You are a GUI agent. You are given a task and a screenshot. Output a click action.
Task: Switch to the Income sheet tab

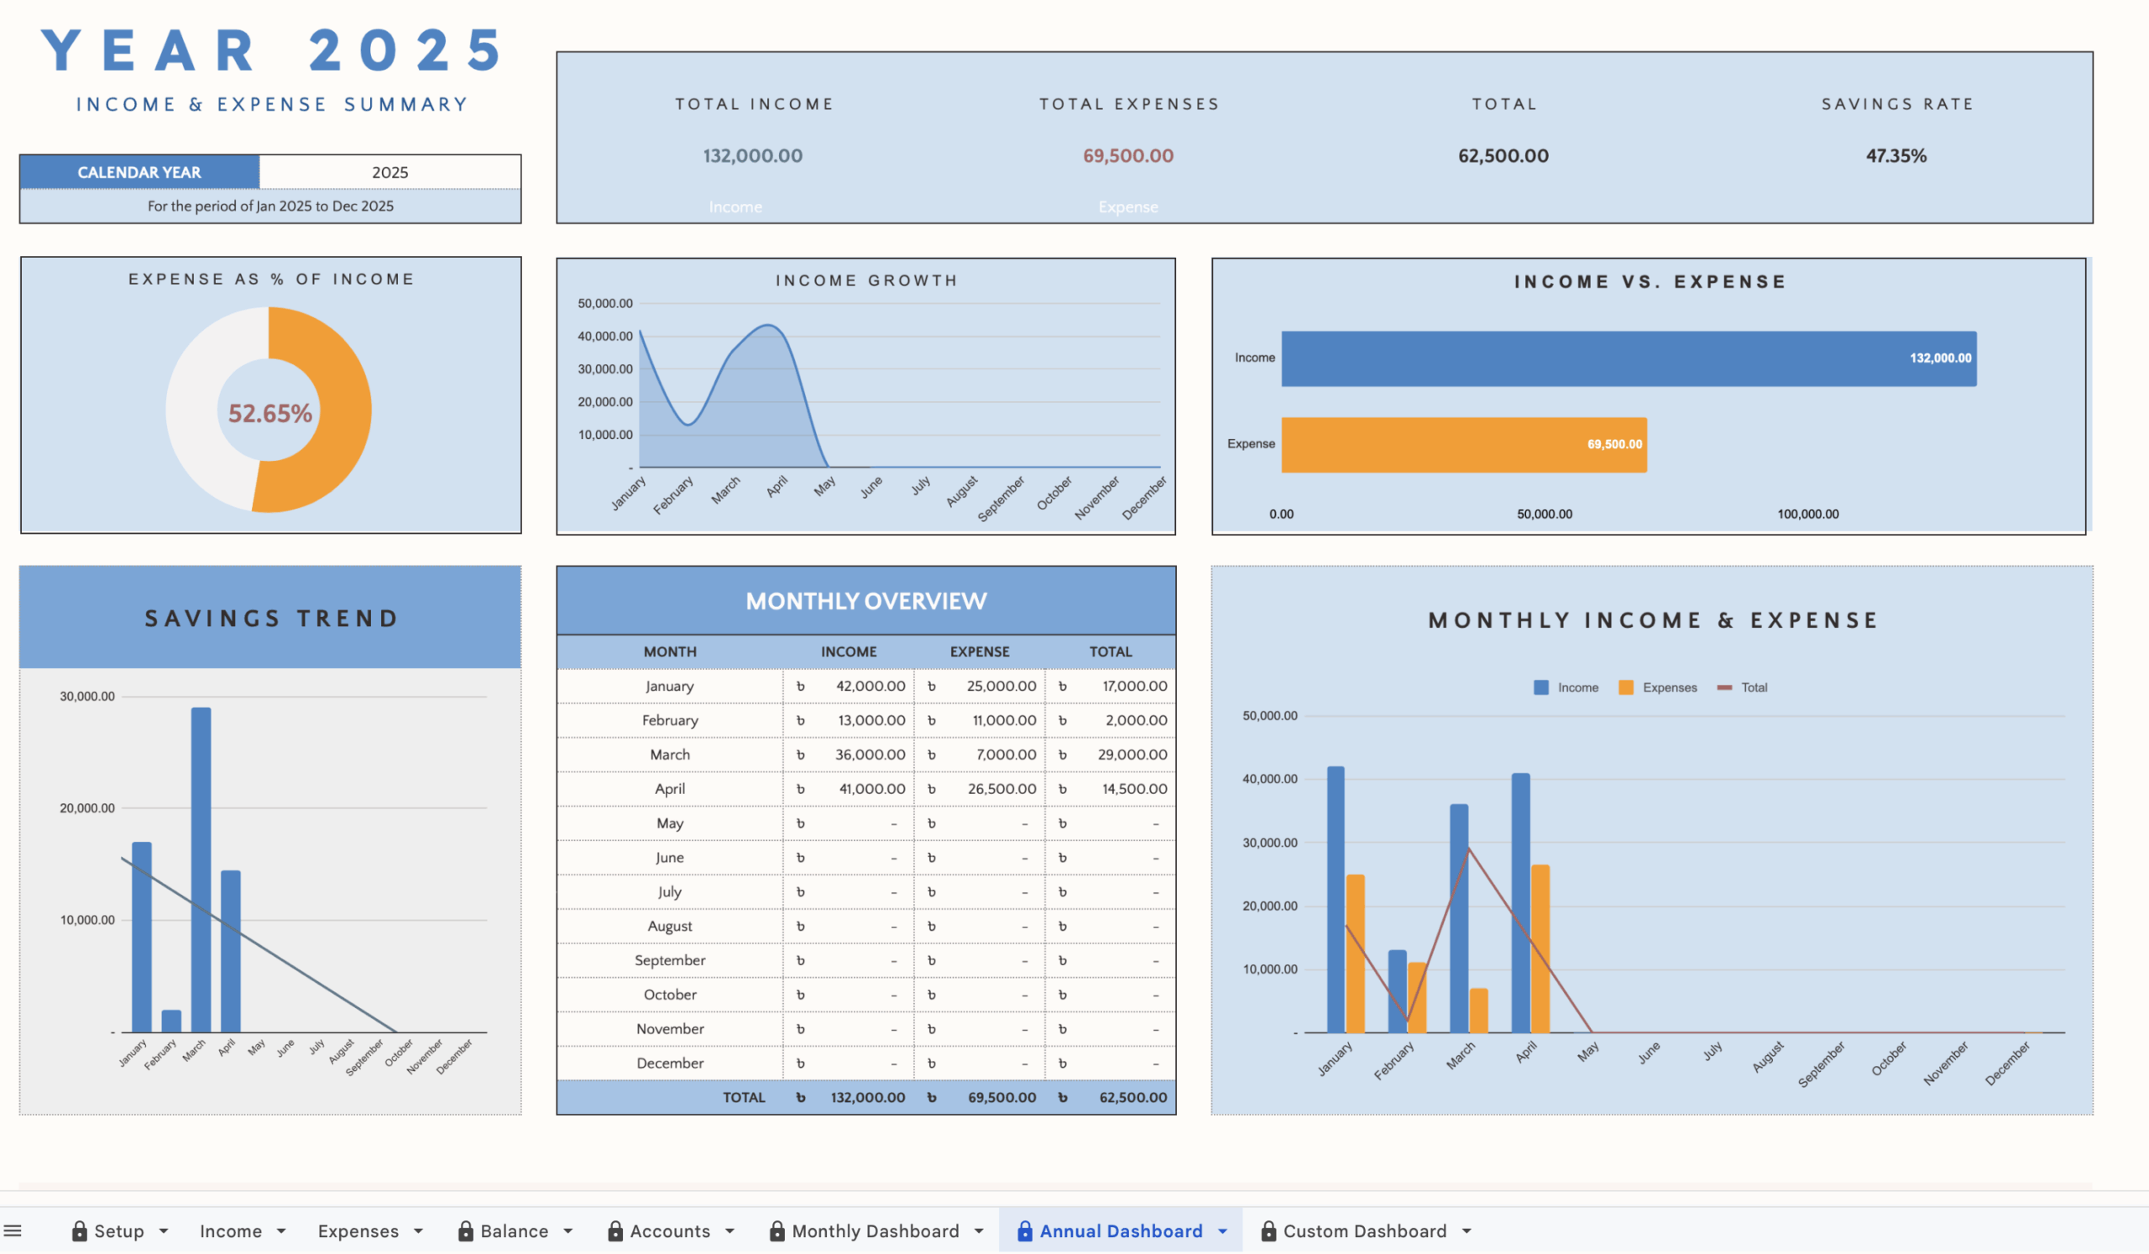pos(230,1231)
